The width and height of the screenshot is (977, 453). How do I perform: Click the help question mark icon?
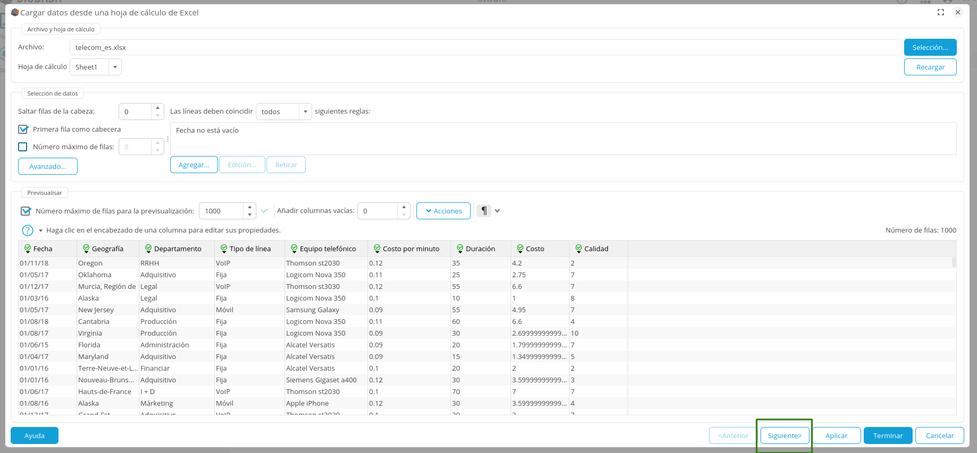pos(28,230)
